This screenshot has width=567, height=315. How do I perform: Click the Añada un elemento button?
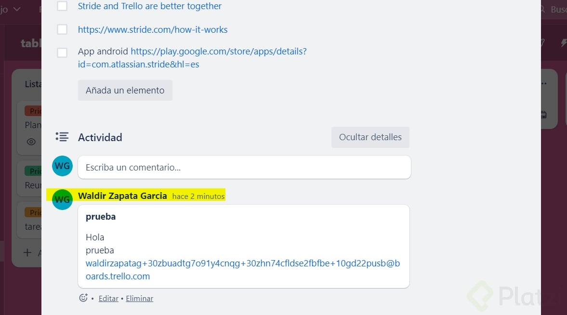pos(125,90)
